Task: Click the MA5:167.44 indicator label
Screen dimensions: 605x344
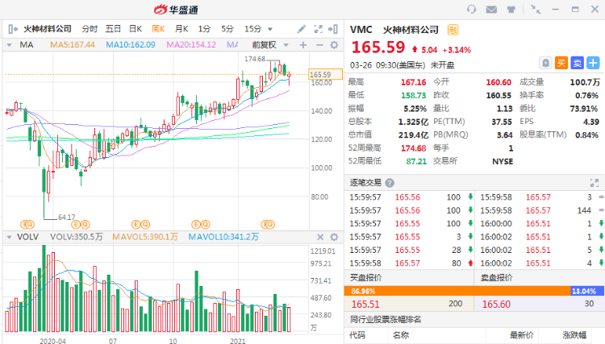Action: pyautogui.click(x=73, y=45)
